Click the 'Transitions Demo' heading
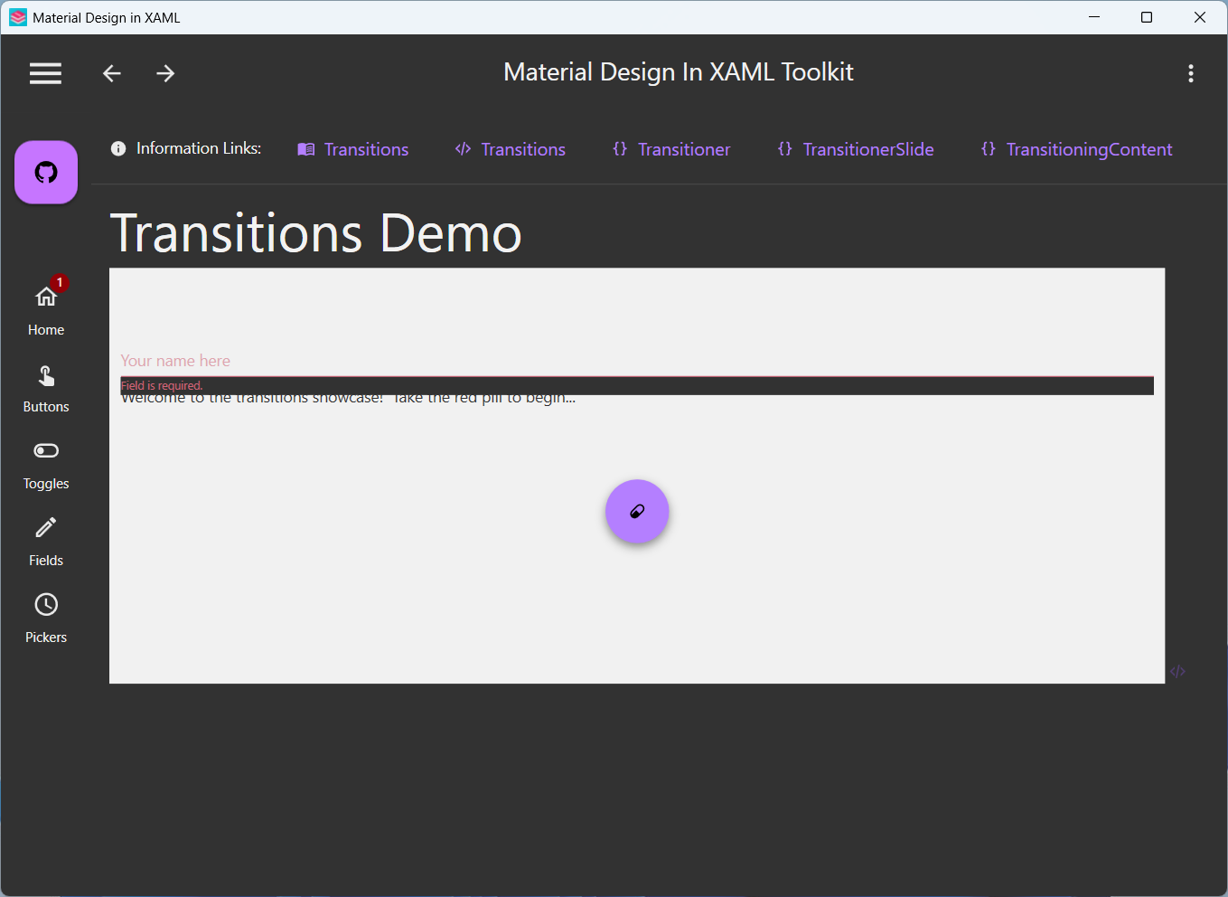This screenshot has width=1228, height=897. 316,233
